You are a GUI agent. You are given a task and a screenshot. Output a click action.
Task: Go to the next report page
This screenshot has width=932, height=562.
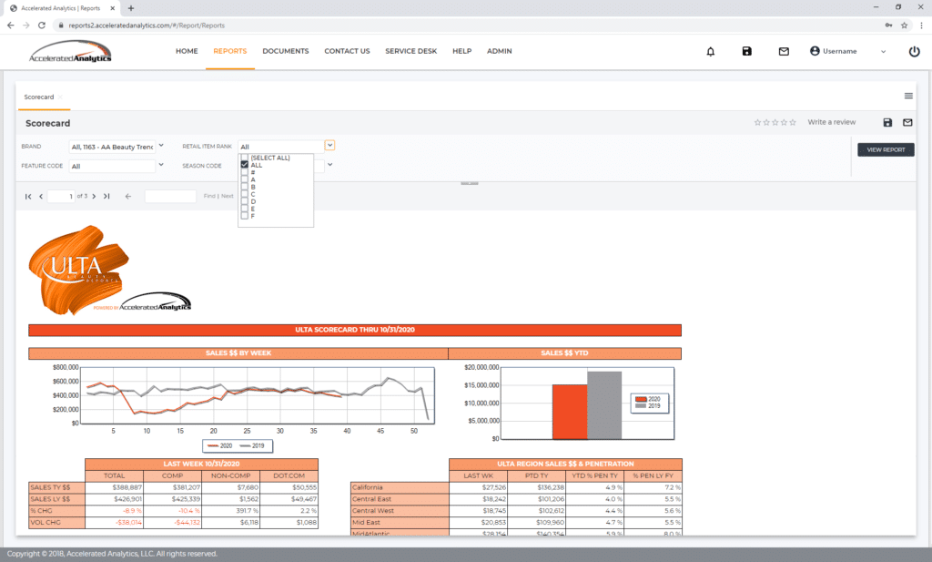[x=94, y=196]
